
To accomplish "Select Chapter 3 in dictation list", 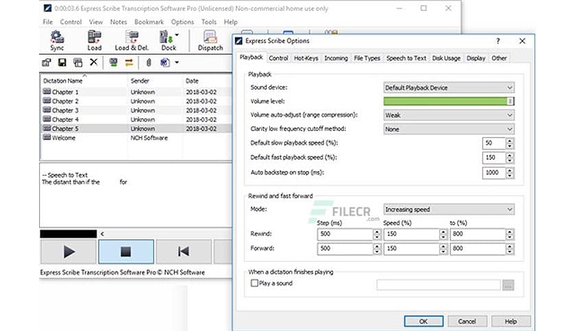I will (136, 111).
